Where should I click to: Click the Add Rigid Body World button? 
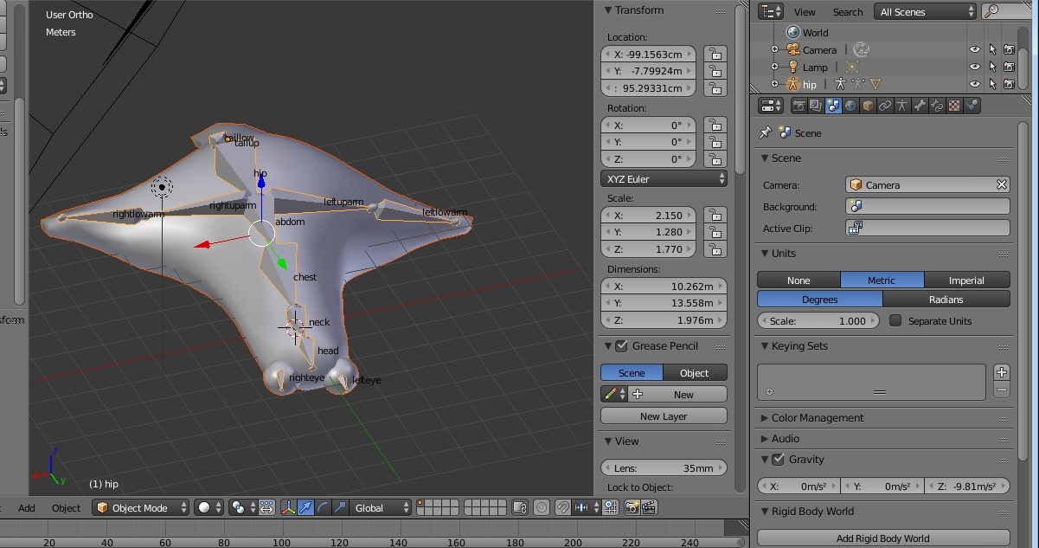882,538
